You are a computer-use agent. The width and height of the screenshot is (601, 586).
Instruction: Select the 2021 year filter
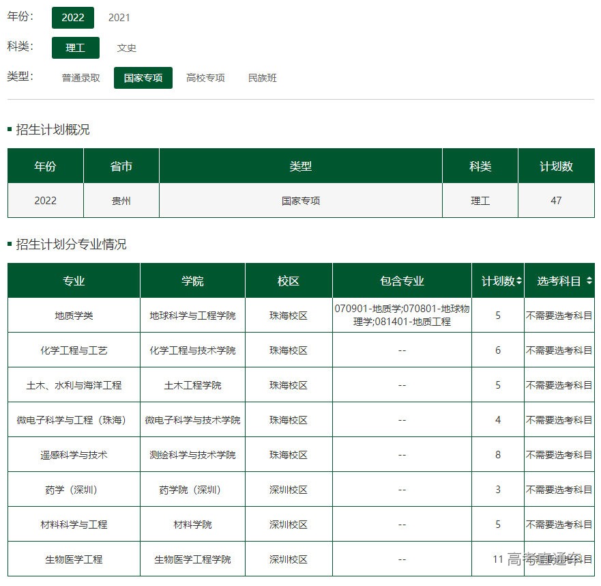pyautogui.click(x=119, y=17)
